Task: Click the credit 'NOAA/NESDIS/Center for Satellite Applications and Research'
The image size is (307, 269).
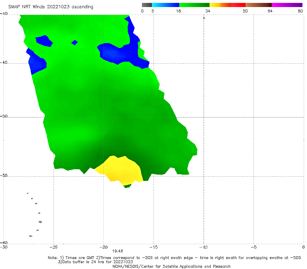Action: coord(171,266)
